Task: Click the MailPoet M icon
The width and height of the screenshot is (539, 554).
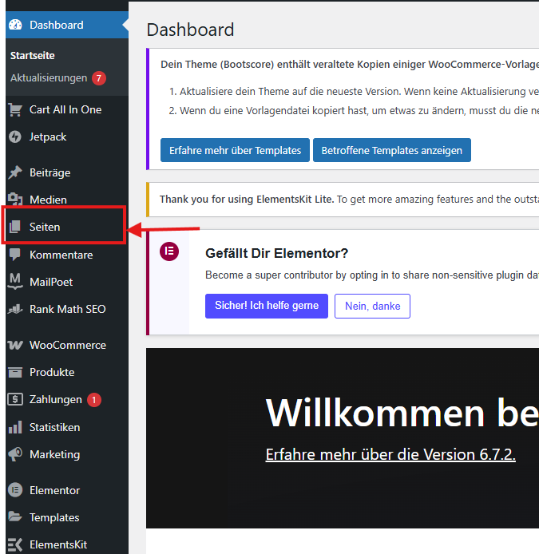Action: point(14,282)
